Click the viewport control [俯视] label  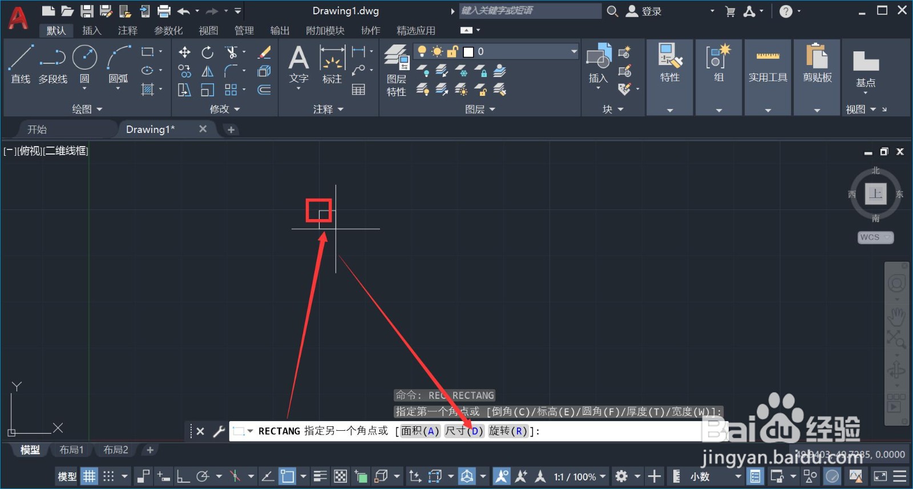coord(29,151)
